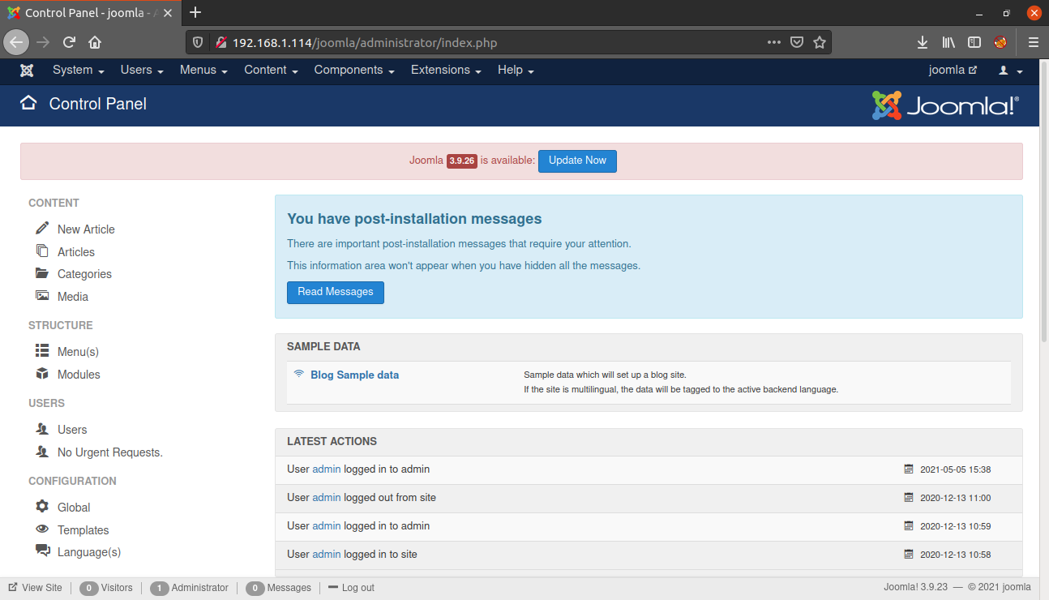Screen dimensions: 1049x600
Task: Open New Article pencil icon
Action: (42, 229)
